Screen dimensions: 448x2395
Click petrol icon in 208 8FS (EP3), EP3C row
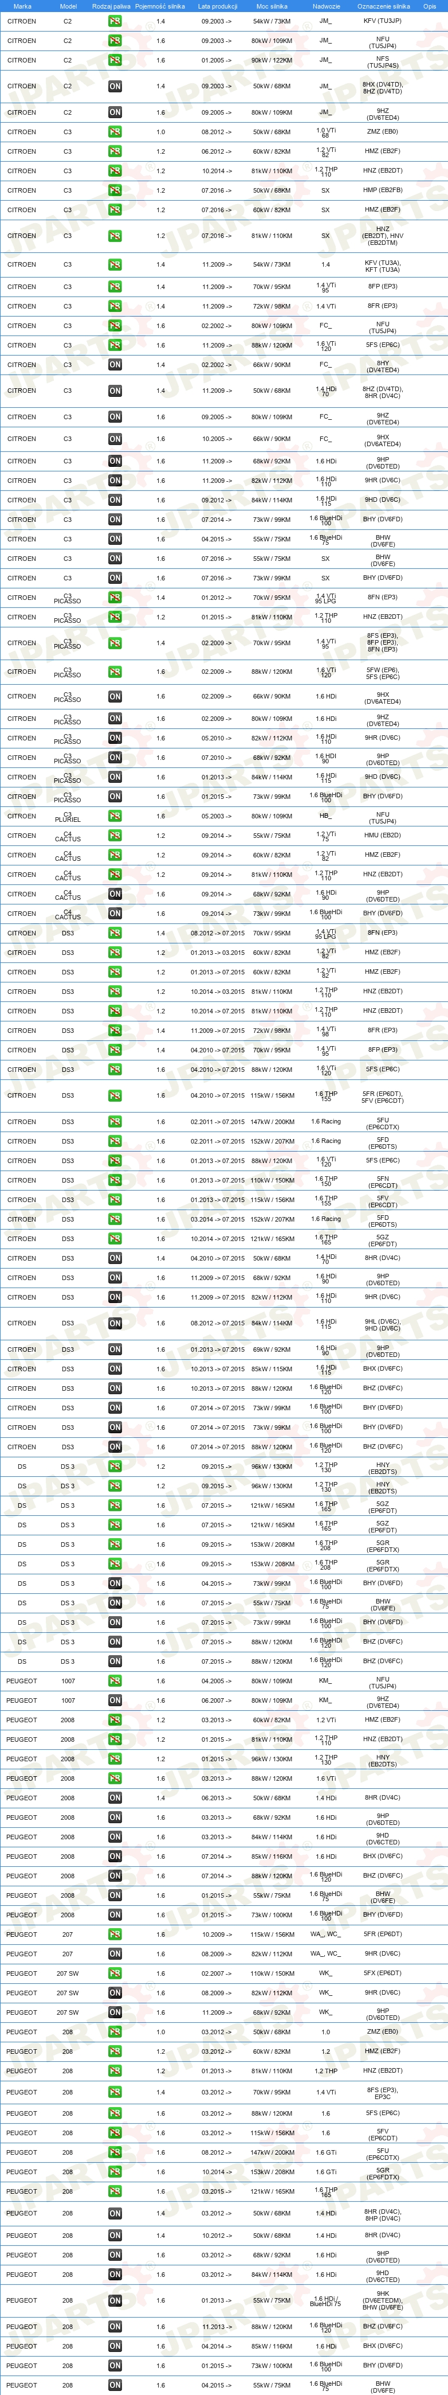(115, 2093)
